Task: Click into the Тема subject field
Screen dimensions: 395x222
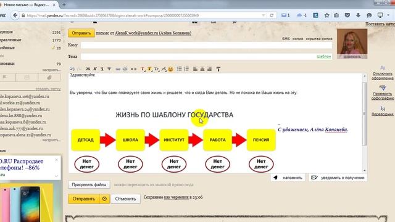Action: pyautogui.click(x=198, y=57)
